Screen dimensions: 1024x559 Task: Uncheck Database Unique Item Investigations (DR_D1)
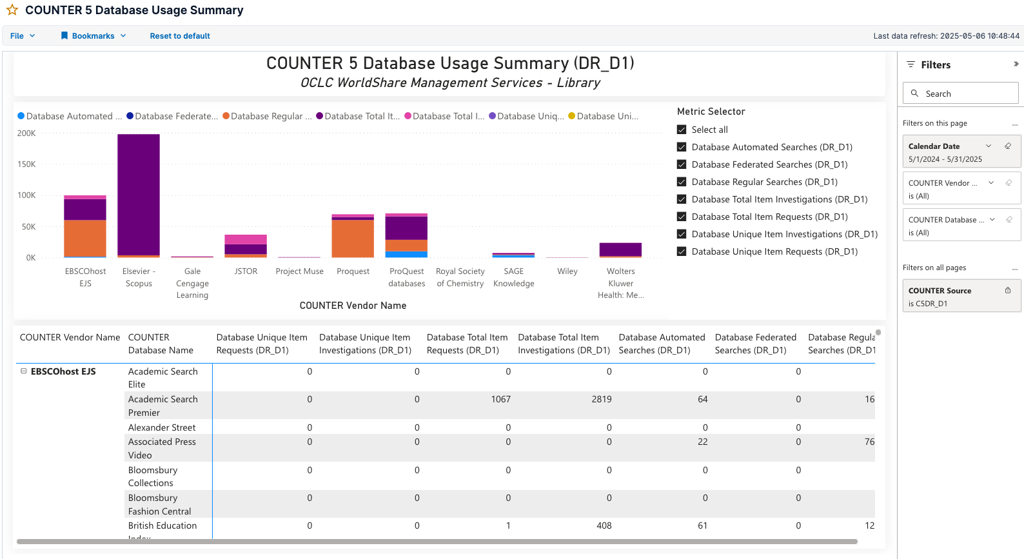(x=682, y=234)
